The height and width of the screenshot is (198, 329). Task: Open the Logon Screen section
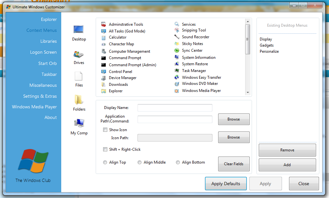43,52
